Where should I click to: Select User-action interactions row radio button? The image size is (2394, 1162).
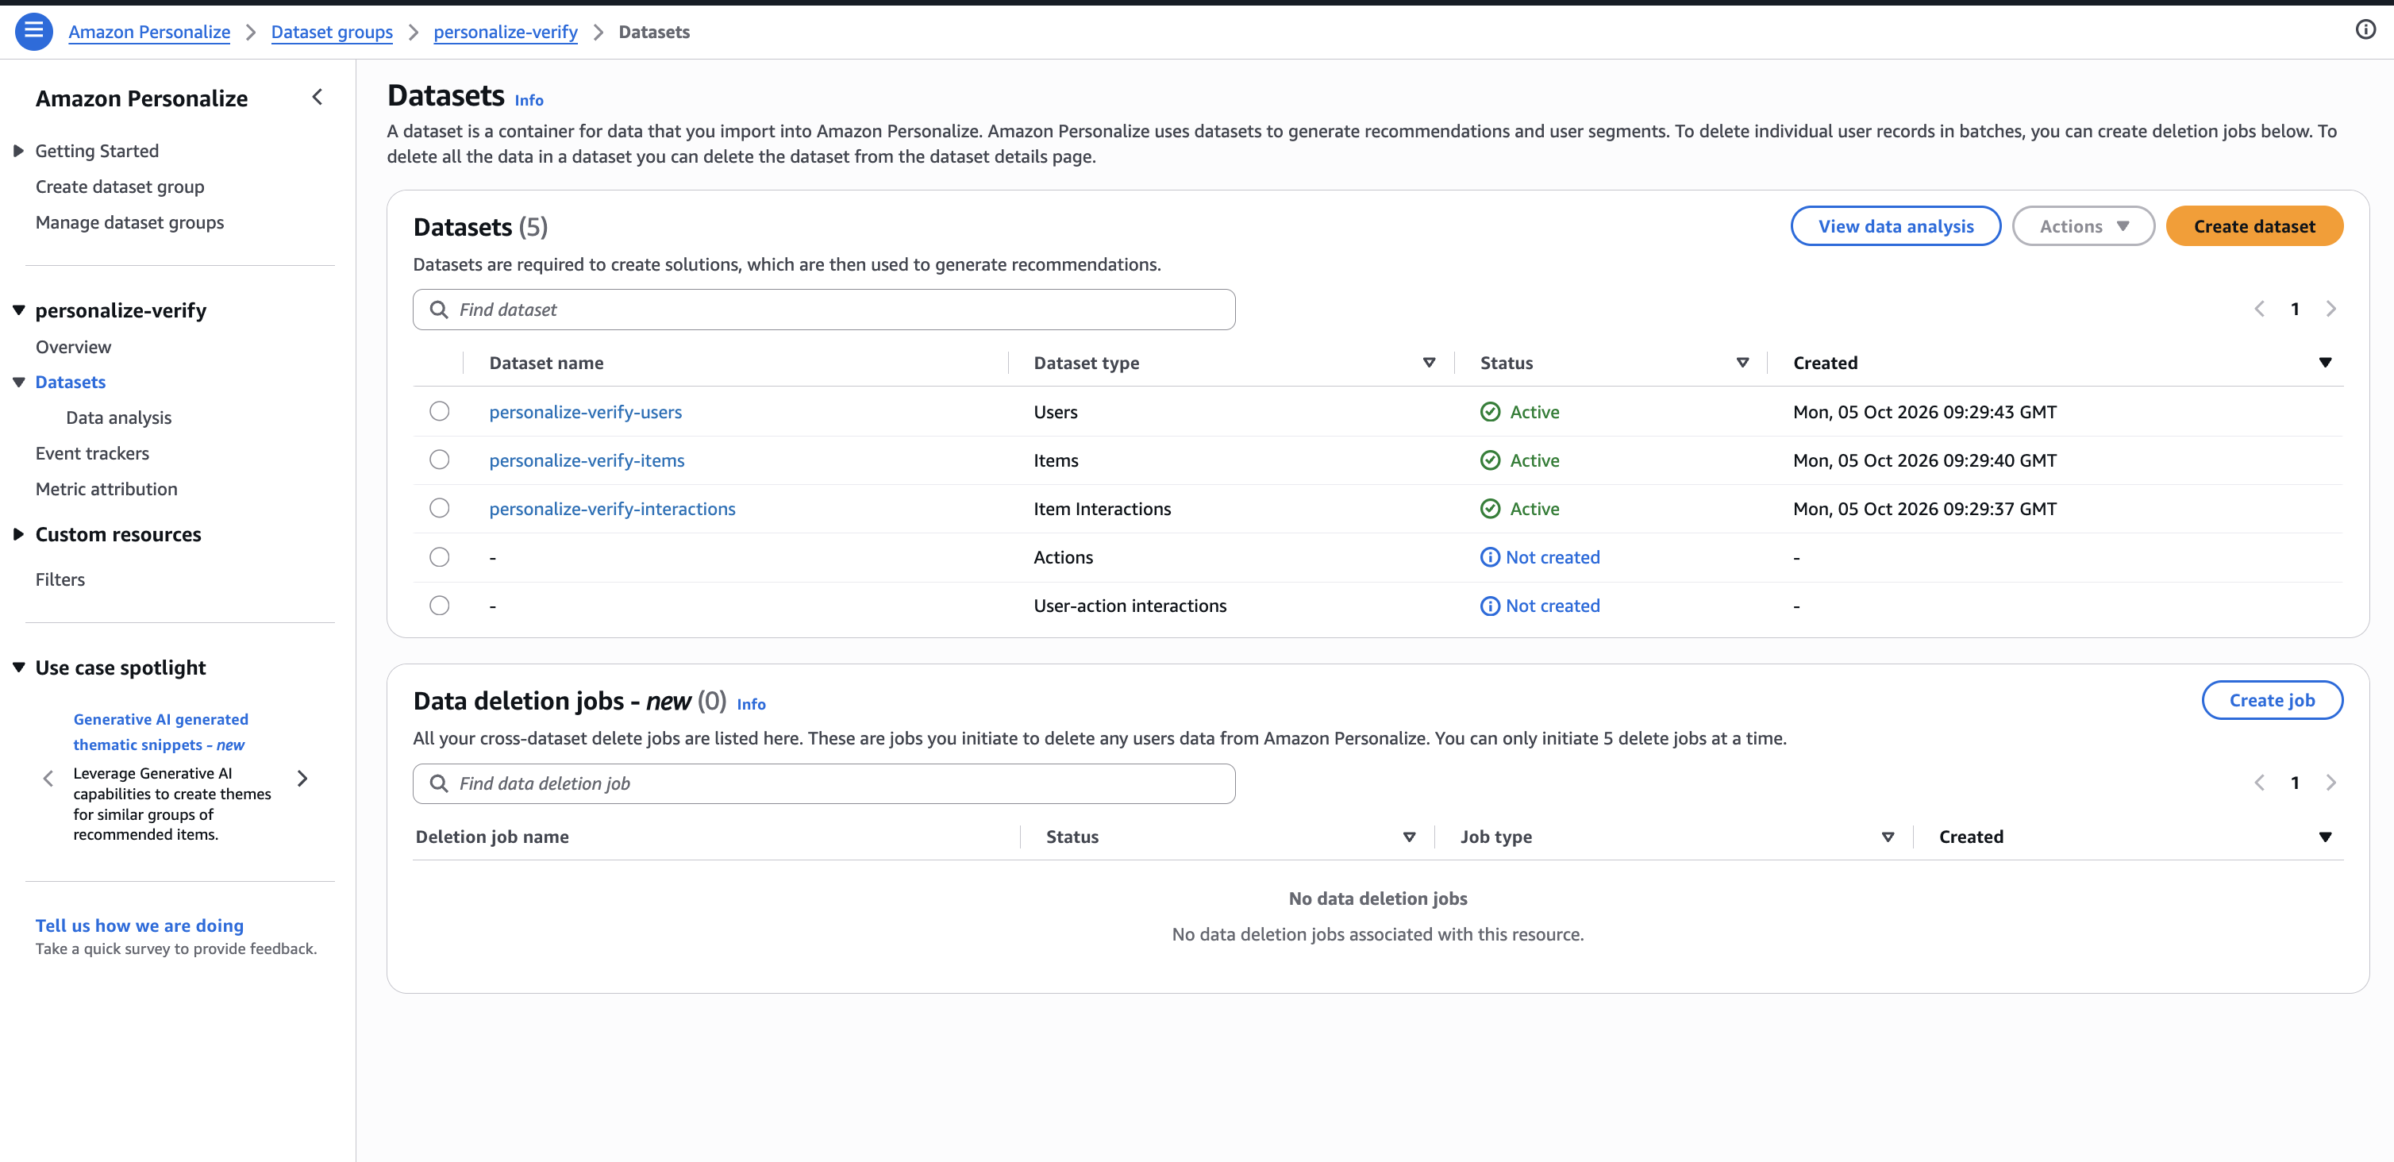tap(440, 606)
